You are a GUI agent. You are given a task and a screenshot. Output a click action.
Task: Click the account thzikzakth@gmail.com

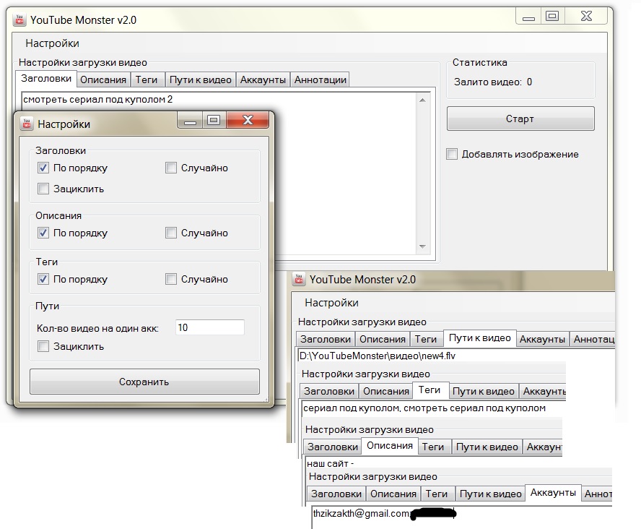[x=362, y=513]
